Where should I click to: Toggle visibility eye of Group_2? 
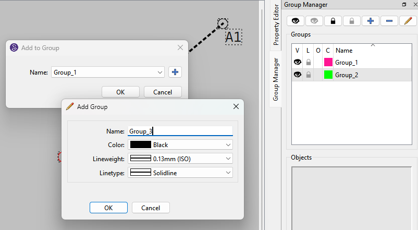click(x=298, y=75)
